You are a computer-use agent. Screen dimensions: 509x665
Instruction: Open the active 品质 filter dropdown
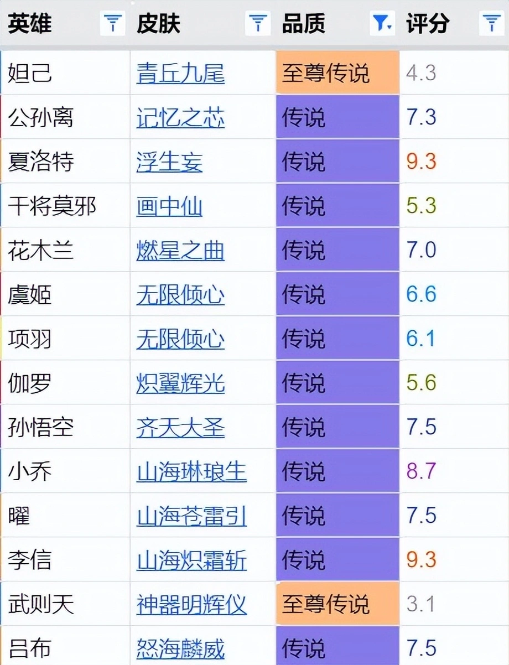click(382, 23)
